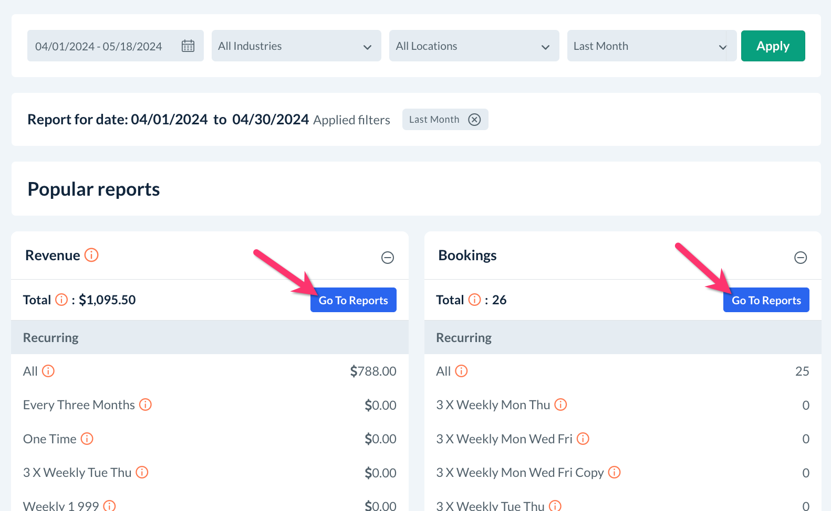
Task: Click info icon for 3 X Weekly Mon Thu
Action: click(560, 404)
